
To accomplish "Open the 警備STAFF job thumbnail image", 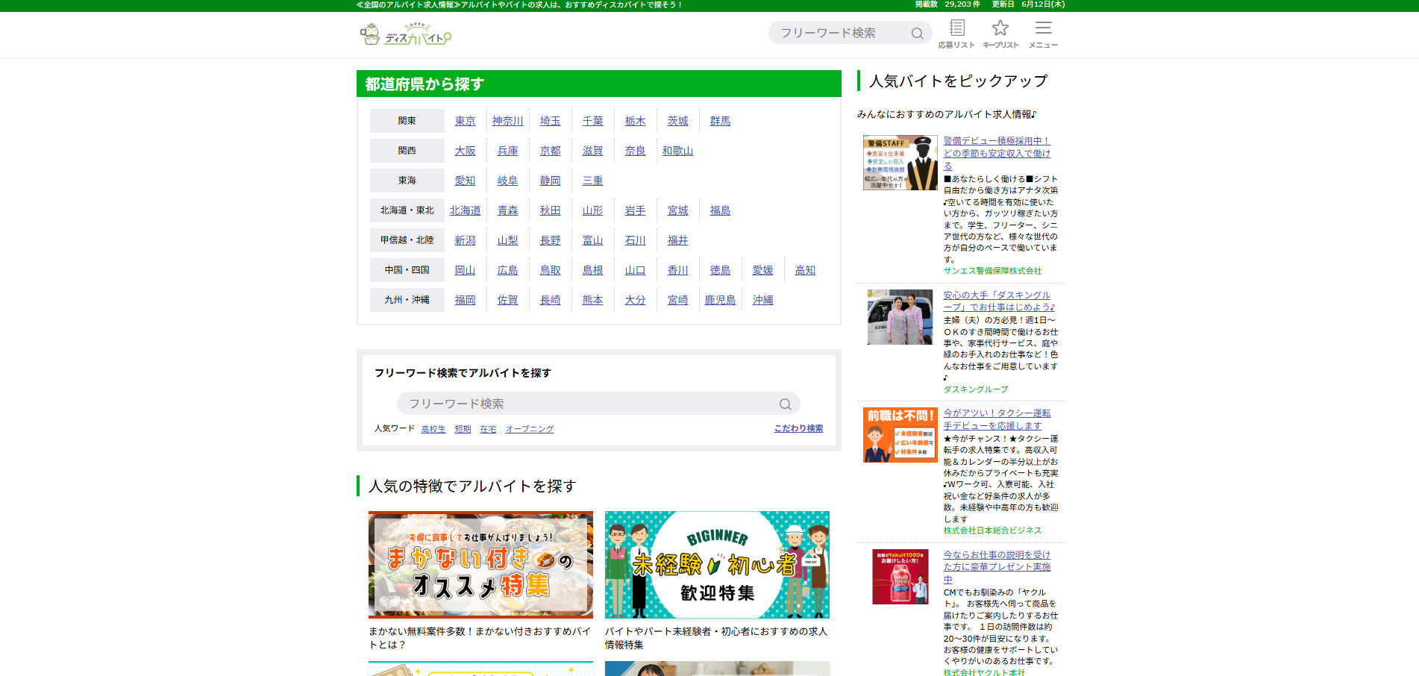I will [x=900, y=163].
